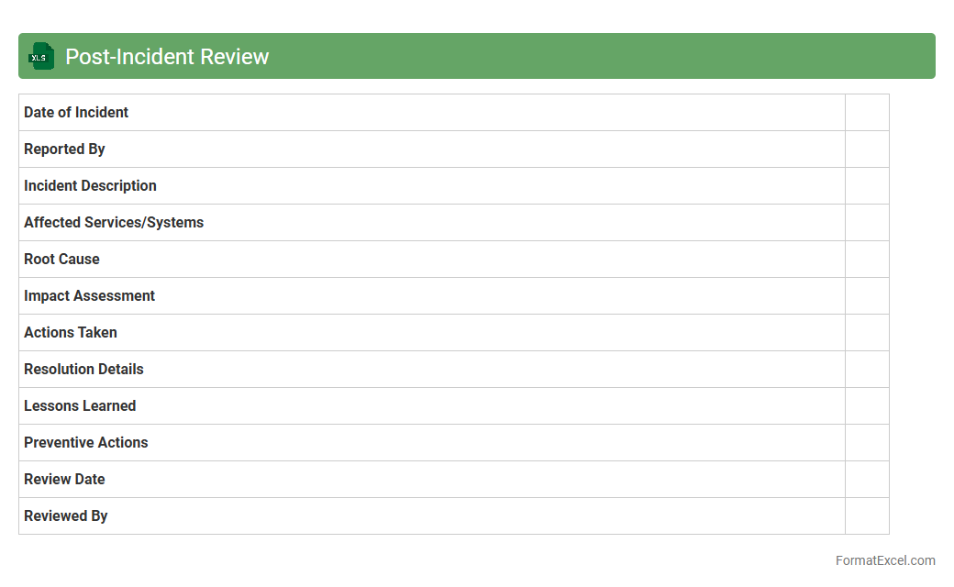Click the Incident Description label

coord(90,186)
